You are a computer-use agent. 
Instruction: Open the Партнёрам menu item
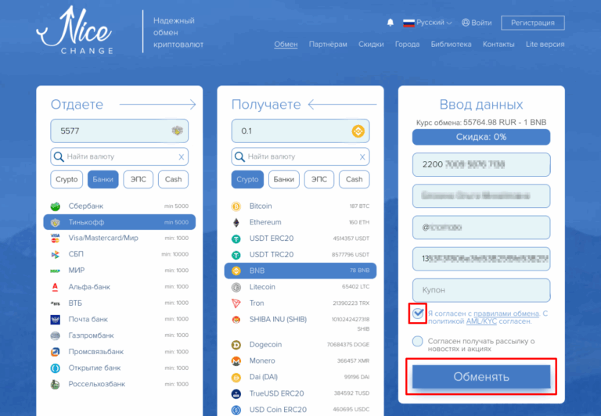coord(328,44)
